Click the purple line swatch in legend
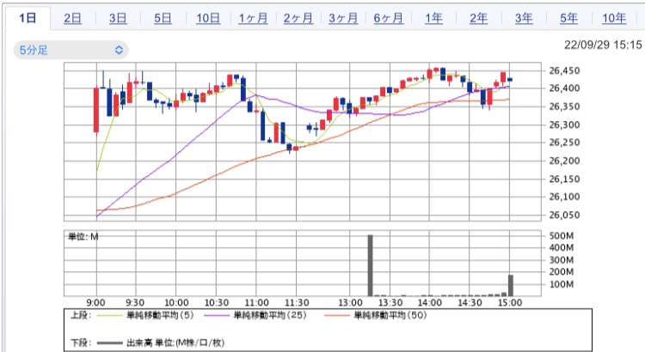The image size is (645, 352). tap(217, 315)
